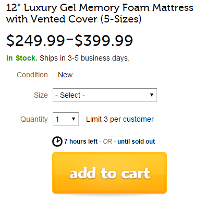Click the Size dropdown arrow
207x199 pixels.
(x=152, y=95)
